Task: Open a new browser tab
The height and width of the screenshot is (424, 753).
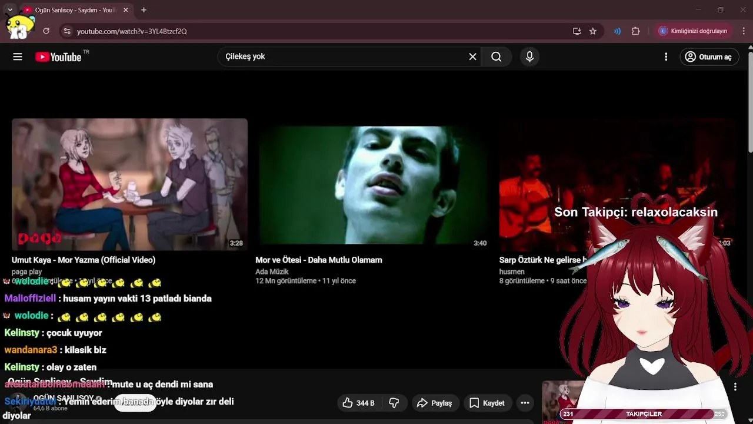Action: click(144, 10)
